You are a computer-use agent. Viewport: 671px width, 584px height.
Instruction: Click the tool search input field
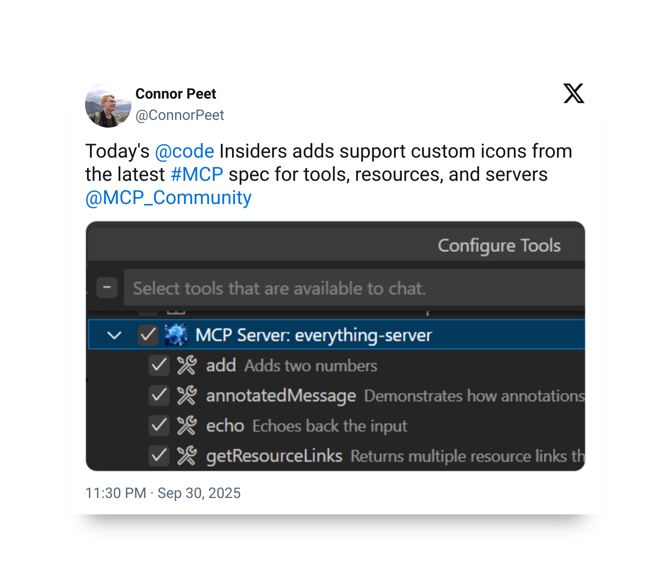point(353,288)
